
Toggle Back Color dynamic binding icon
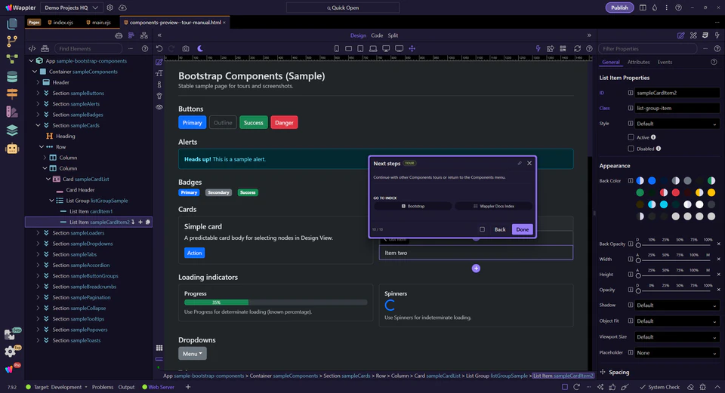(630, 180)
